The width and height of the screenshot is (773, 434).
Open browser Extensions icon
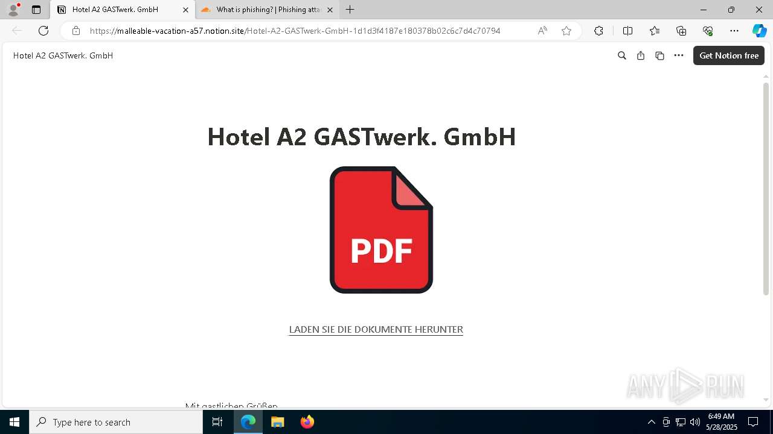(598, 31)
